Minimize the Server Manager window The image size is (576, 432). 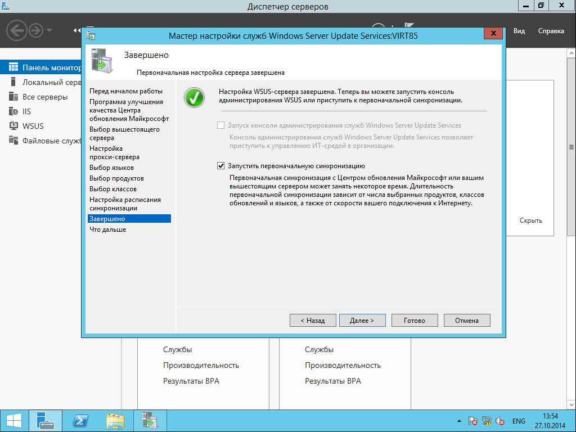526,6
